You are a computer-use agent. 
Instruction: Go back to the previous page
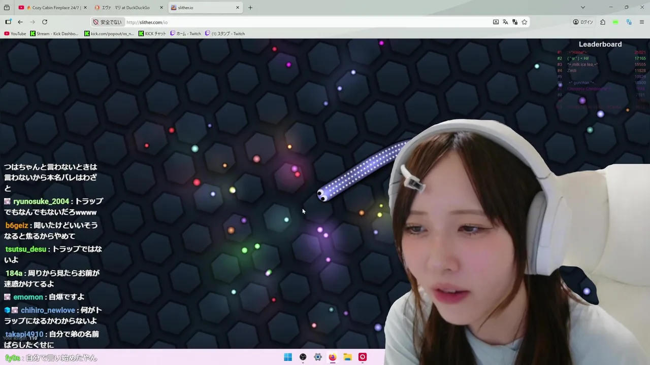click(20, 22)
